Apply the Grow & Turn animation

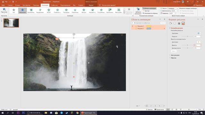point(110,11)
